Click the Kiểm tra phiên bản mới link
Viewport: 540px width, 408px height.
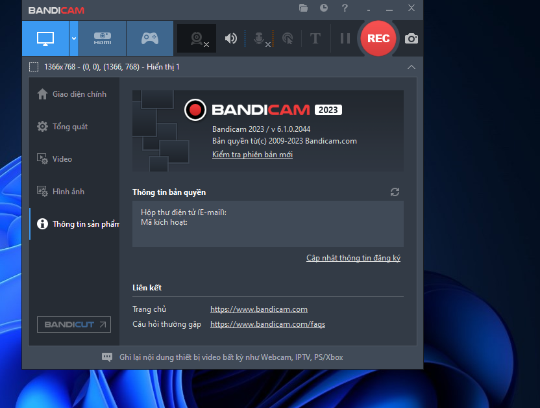(252, 155)
